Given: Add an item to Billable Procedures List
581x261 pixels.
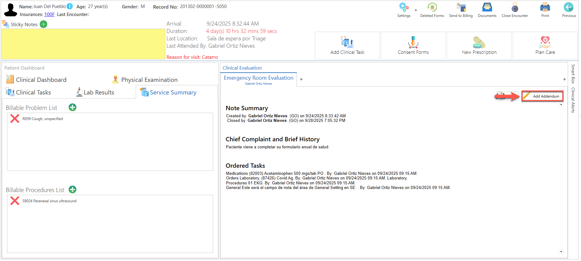Looking at the screenshot, I should tap(73, 190).
